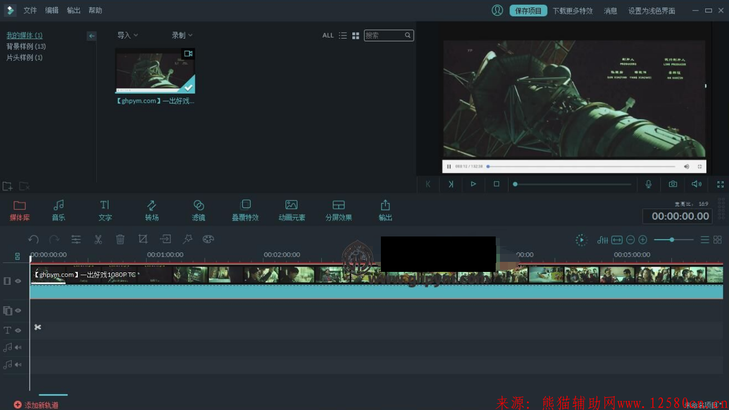Click the undo arrow icon on the timeline toolbar
The image size is (729, 410).
(33, 239)
